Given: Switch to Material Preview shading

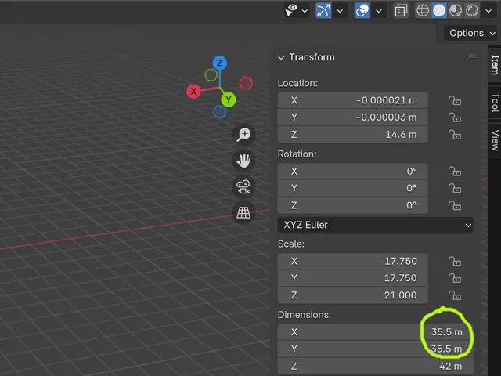Looking at the screenshot, I should (x=456, y=10).
